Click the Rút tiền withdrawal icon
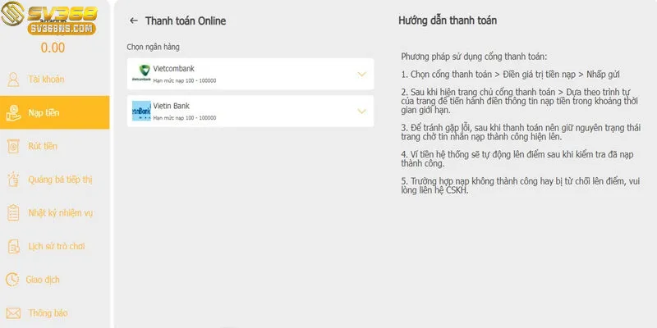657x328 pixels. [x=13, y=146]
